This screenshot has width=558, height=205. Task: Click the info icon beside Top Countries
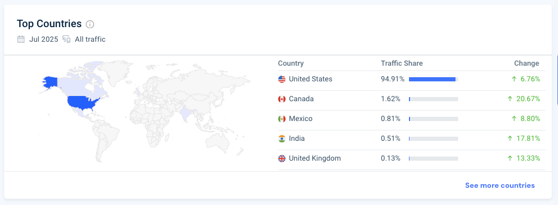click(90, 25)
